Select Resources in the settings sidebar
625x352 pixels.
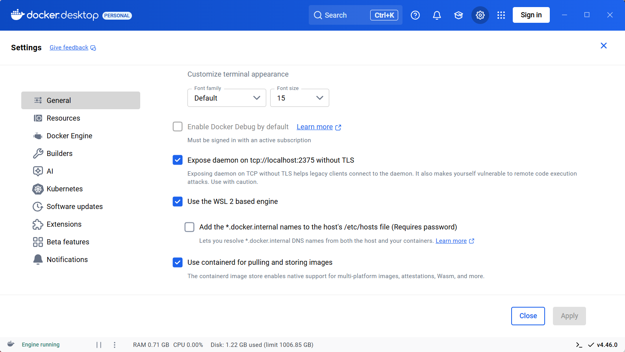coord(63,118)
